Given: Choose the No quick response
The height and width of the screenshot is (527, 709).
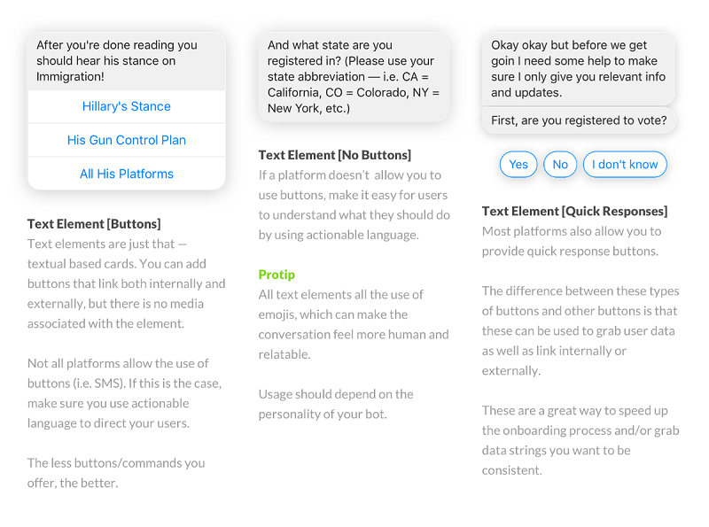Looking at the screenshot, I should coord(560,165).
